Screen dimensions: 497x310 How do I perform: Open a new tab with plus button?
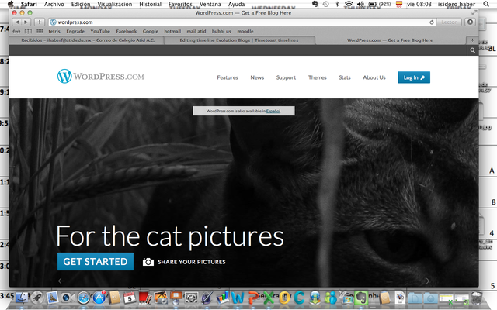pos(472,40)
